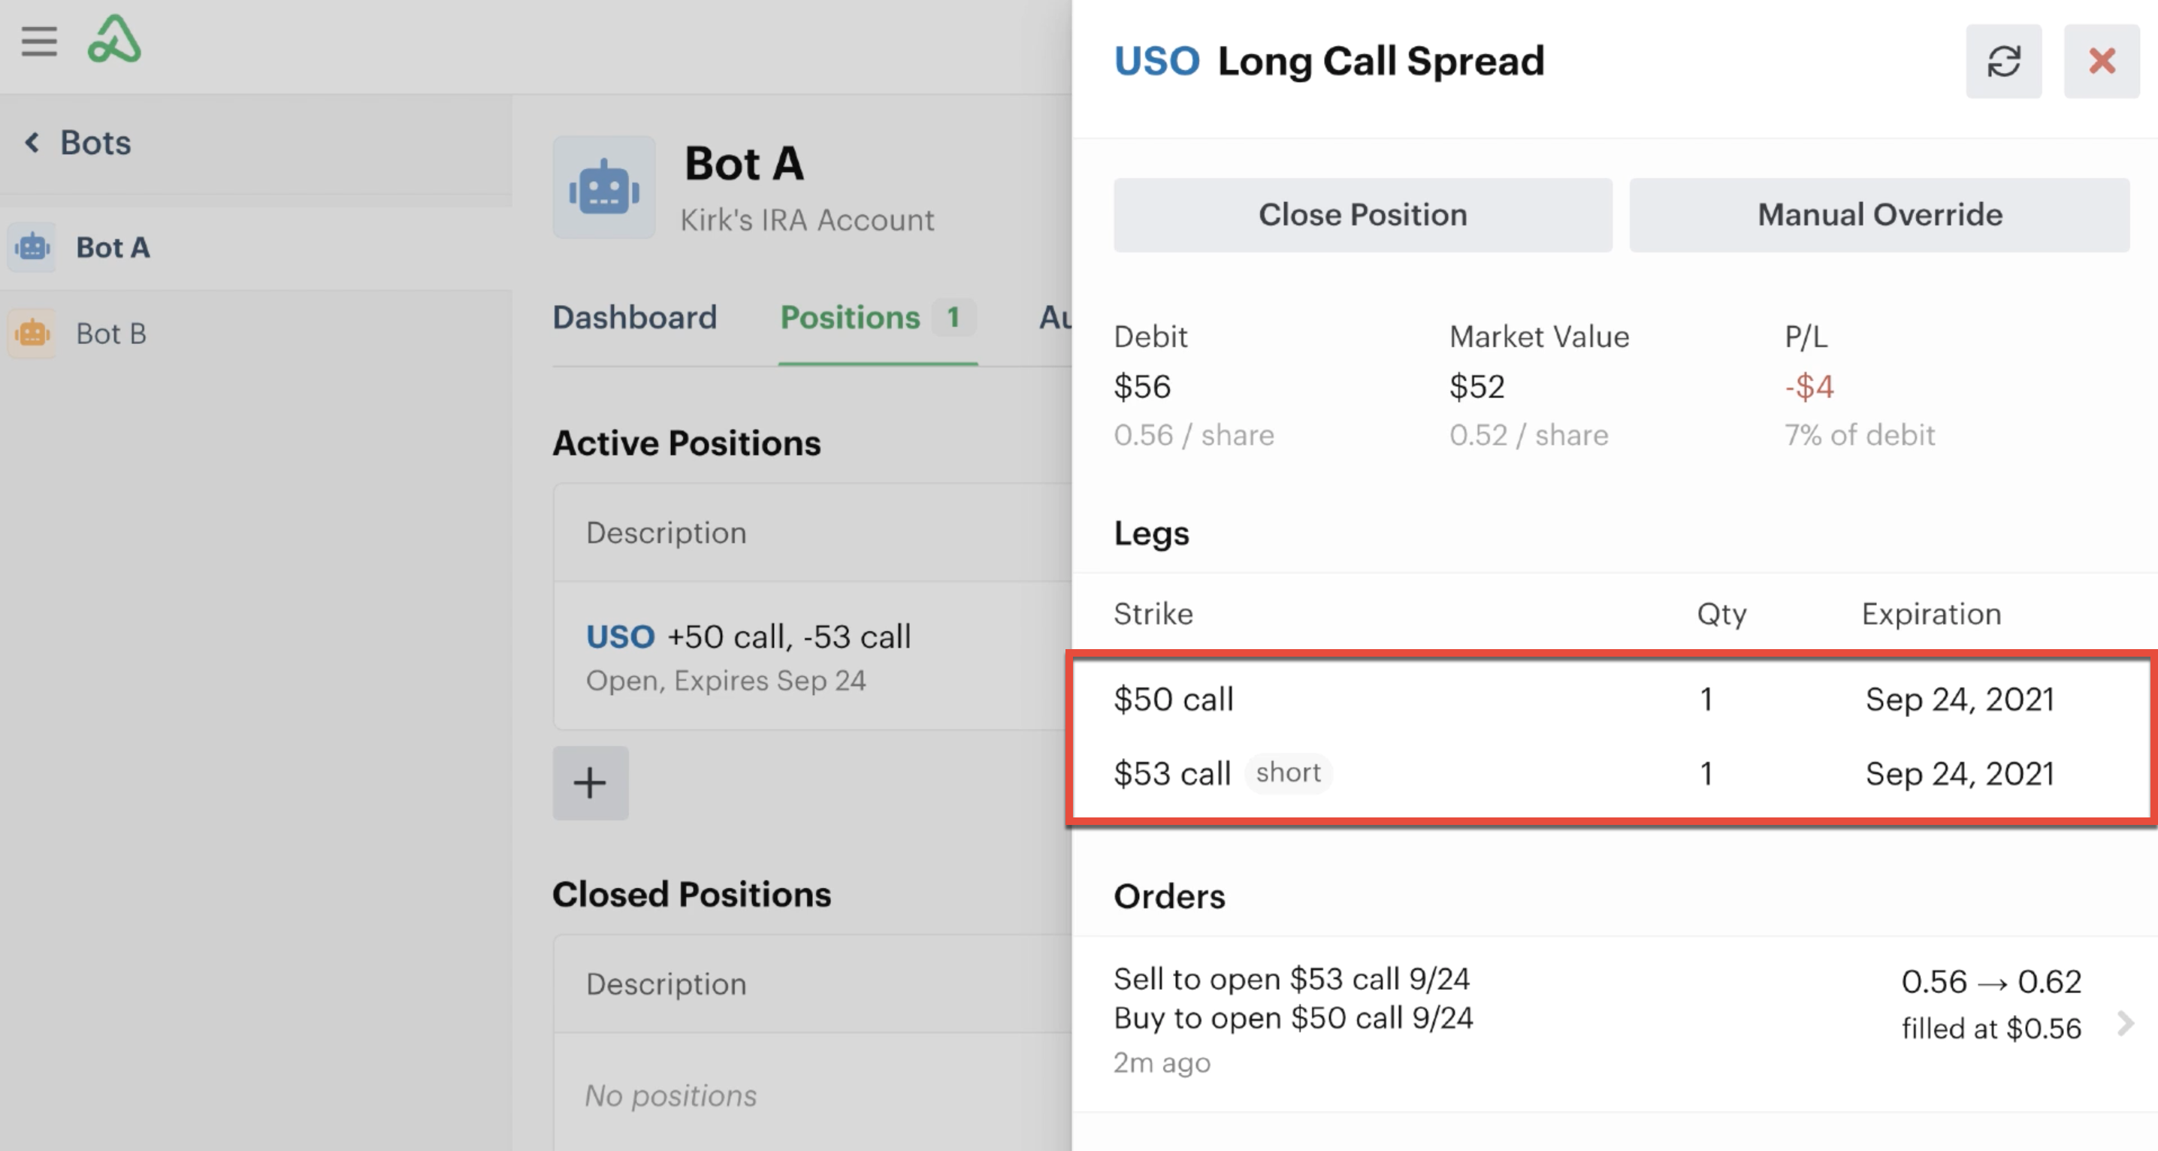
Task: Switch to the Dashboard tab
Action: point(634,318)
